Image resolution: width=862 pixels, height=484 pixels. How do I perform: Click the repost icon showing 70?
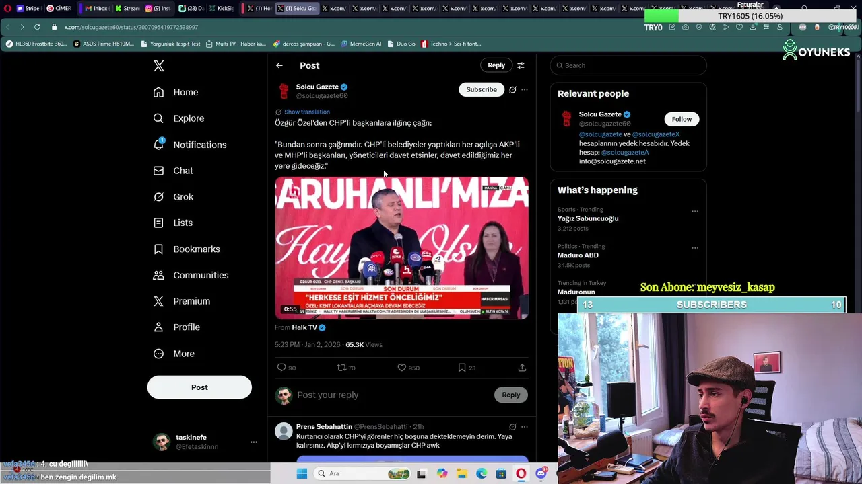[x=341, y=368]
